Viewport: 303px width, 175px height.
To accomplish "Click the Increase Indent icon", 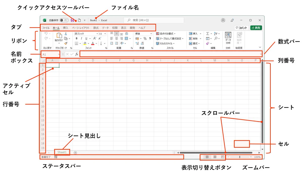I will coord(117,43).
